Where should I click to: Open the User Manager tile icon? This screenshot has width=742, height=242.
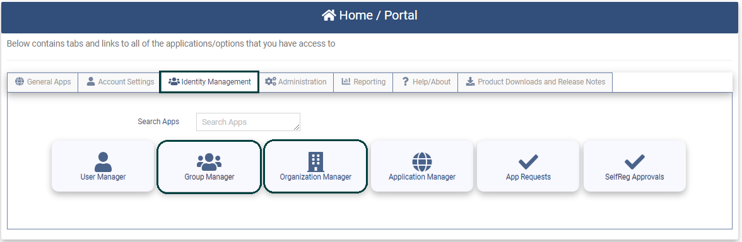click(x=103, y=161)
